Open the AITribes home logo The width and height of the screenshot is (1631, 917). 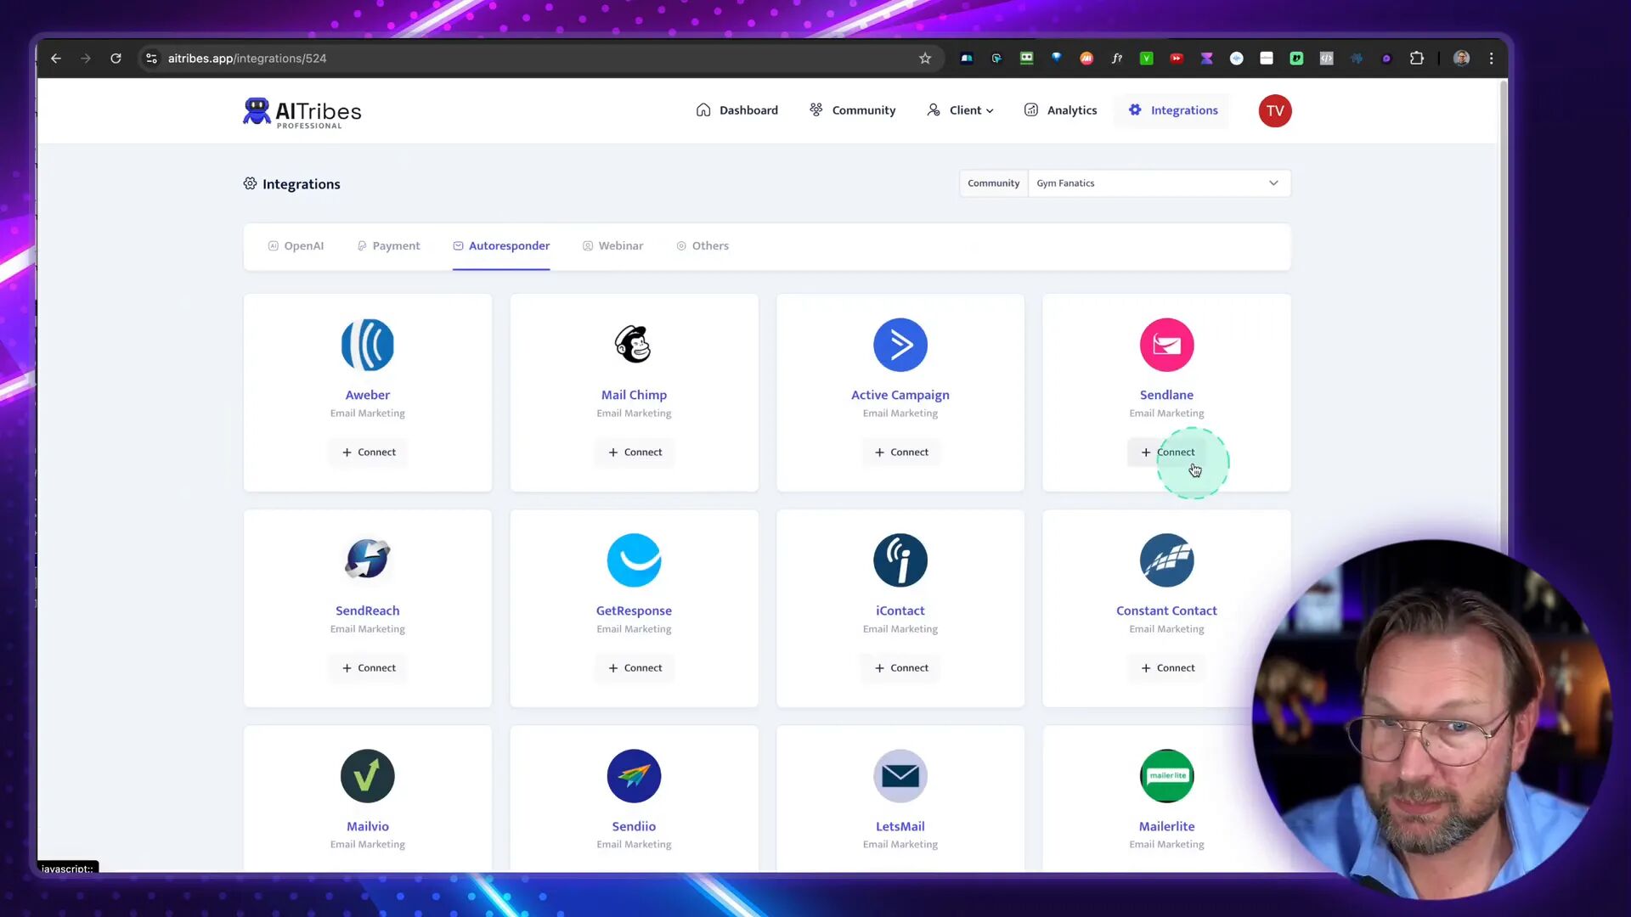pyautogui.click(x=302, y=112)
